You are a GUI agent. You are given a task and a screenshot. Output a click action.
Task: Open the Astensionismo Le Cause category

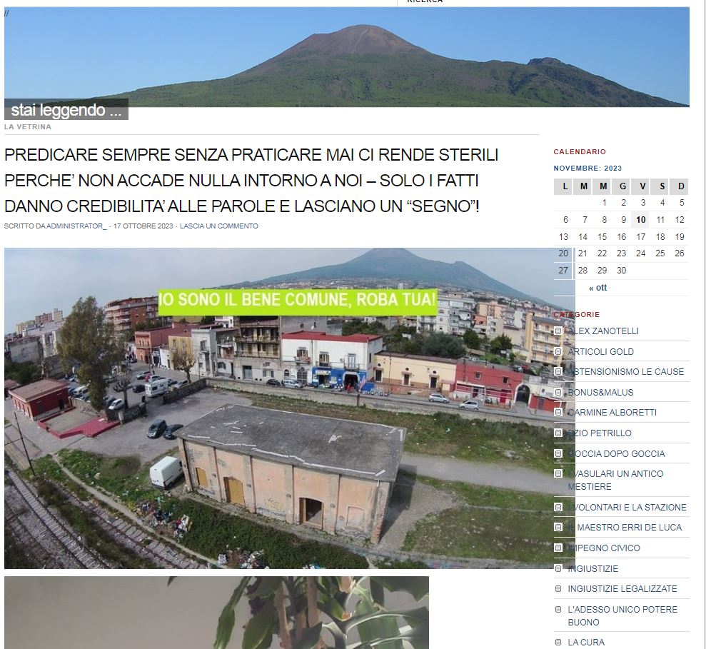pos(625,371)
